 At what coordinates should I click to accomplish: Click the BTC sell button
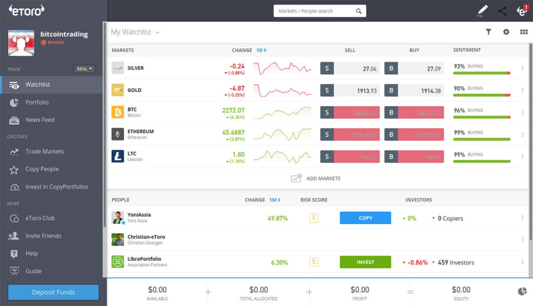tap(350, 112)
